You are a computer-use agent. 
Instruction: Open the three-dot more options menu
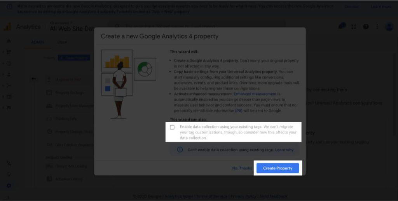pyautogui.click(x=377, y=27)
